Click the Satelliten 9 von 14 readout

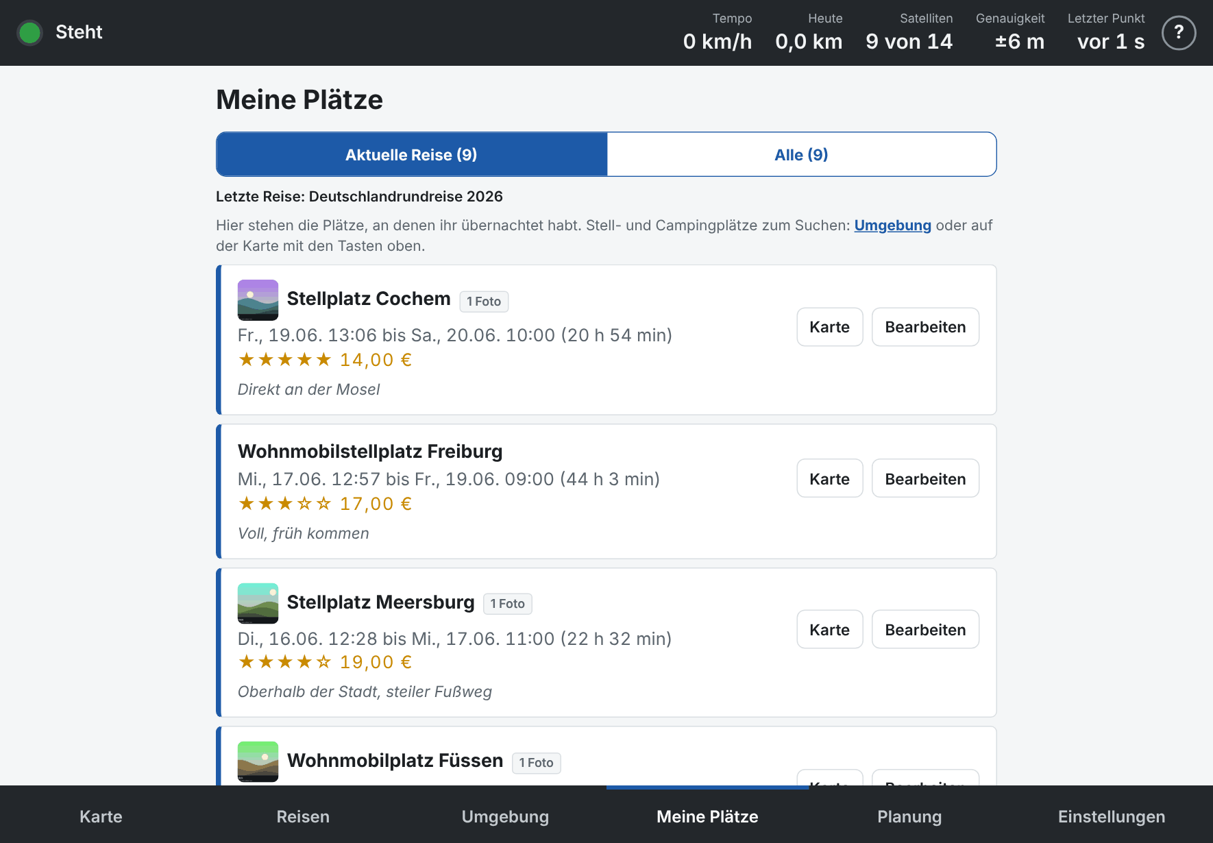tap(909, 32)
